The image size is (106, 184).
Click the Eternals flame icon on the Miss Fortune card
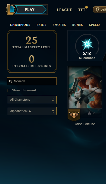[x=89, y=113]
